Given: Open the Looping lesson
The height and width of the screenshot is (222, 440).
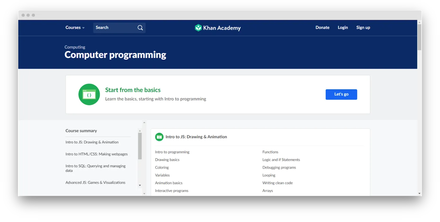Looking at the screenshot, I should [x=269, y=175].
